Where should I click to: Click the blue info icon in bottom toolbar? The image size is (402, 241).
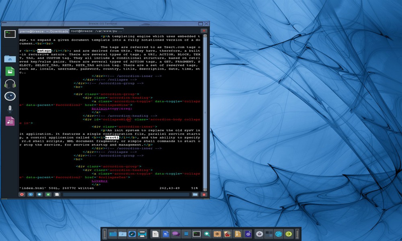31,194
